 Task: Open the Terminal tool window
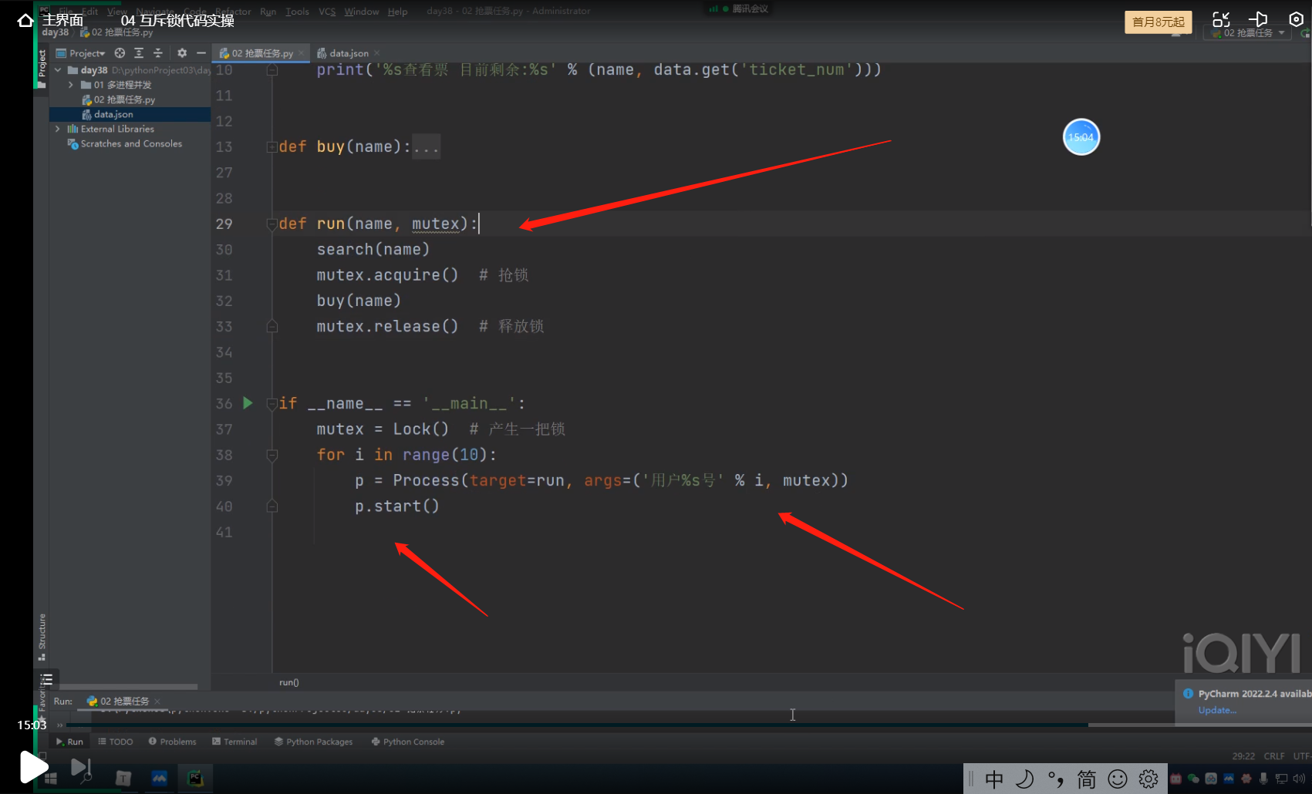tap(234, 742)
